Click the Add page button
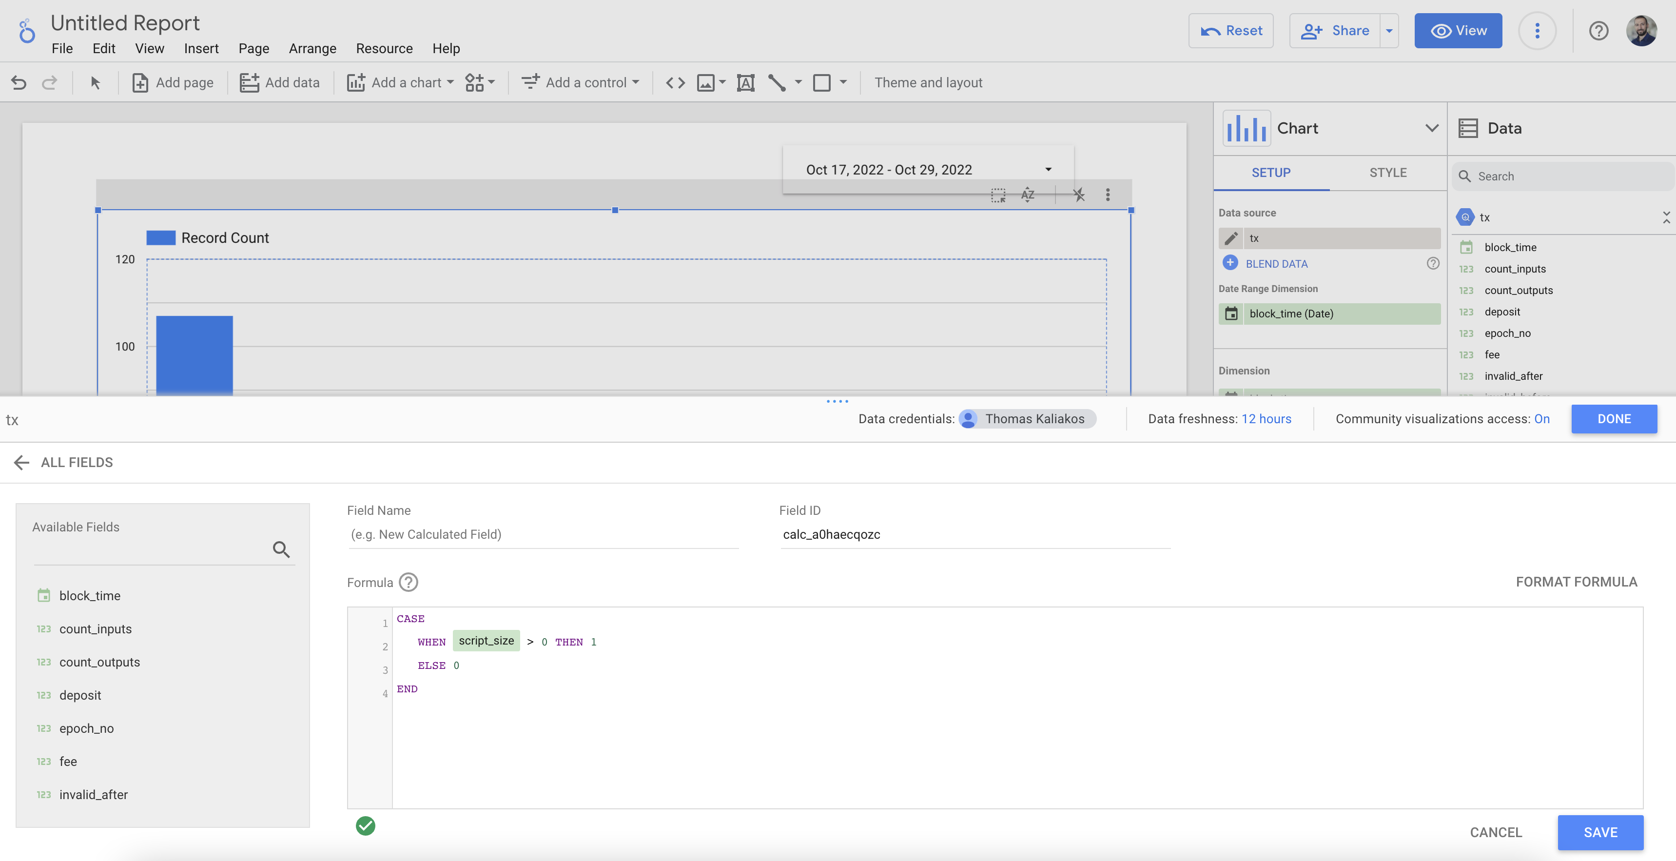 pos(173,83)
